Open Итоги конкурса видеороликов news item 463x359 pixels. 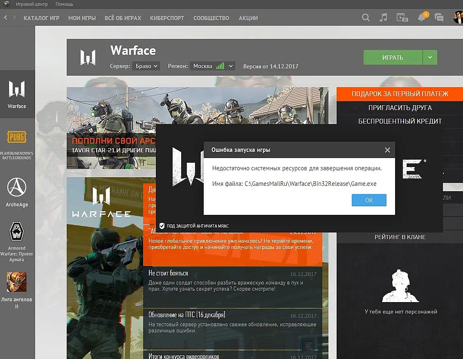232,355
